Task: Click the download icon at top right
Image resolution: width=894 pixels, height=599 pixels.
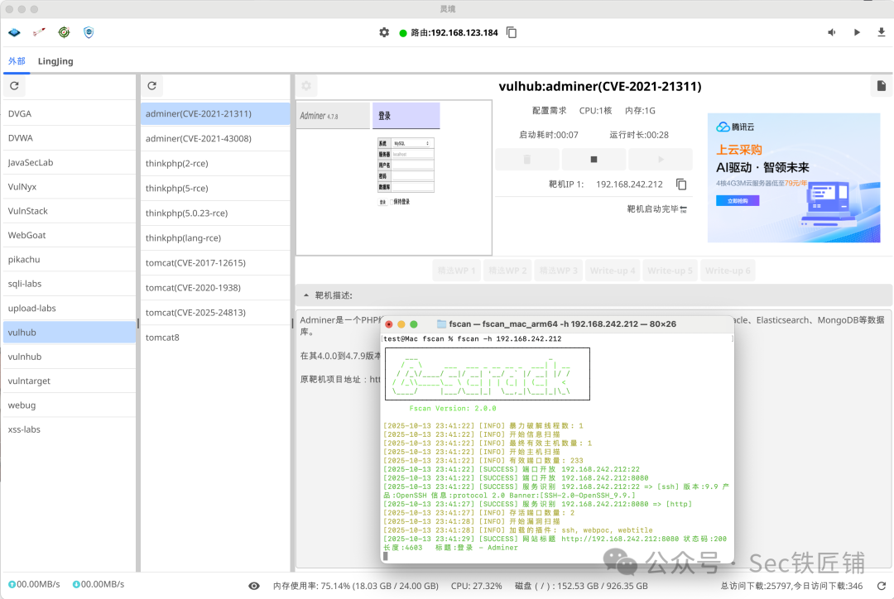Action: (x=880, y=32)
